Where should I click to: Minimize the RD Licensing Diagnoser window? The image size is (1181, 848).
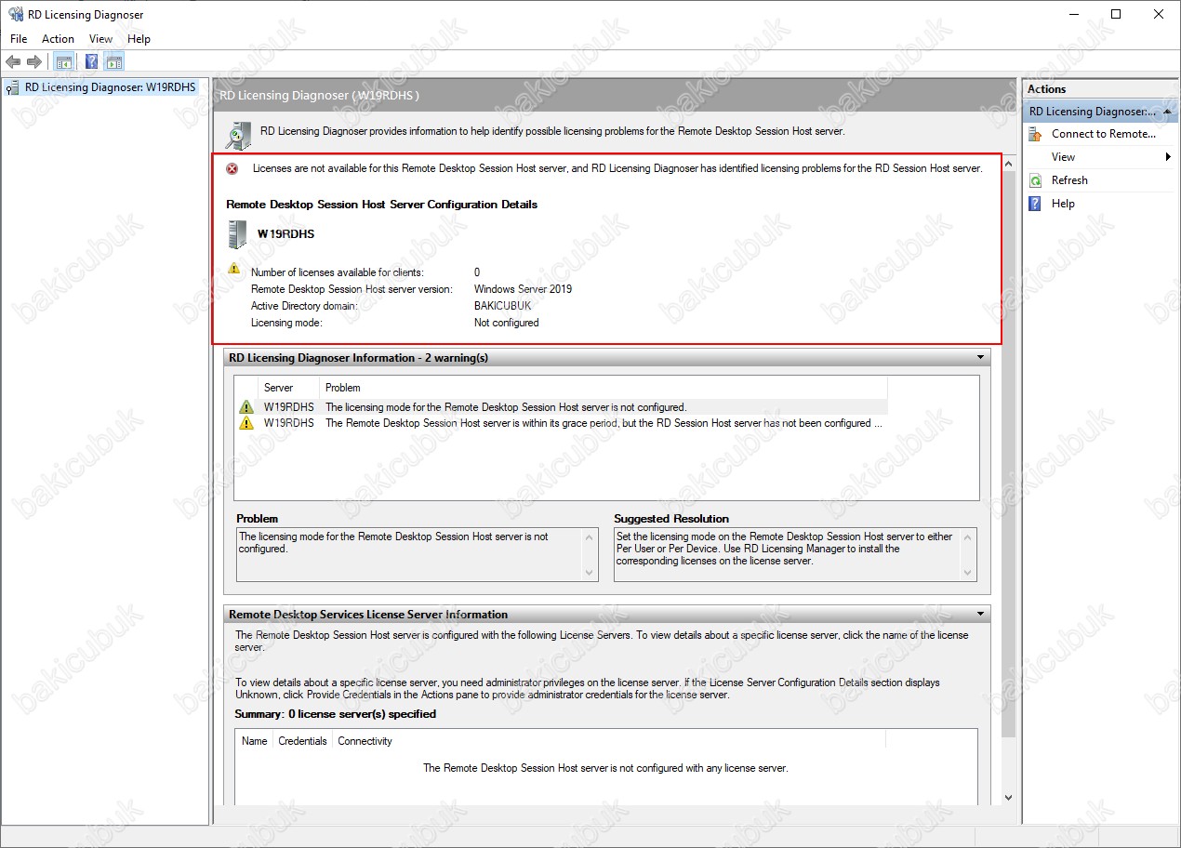tap(1073, 14)
